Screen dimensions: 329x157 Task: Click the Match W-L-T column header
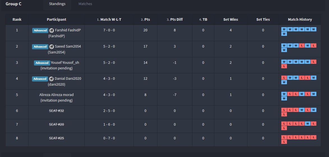pos(109,20)
